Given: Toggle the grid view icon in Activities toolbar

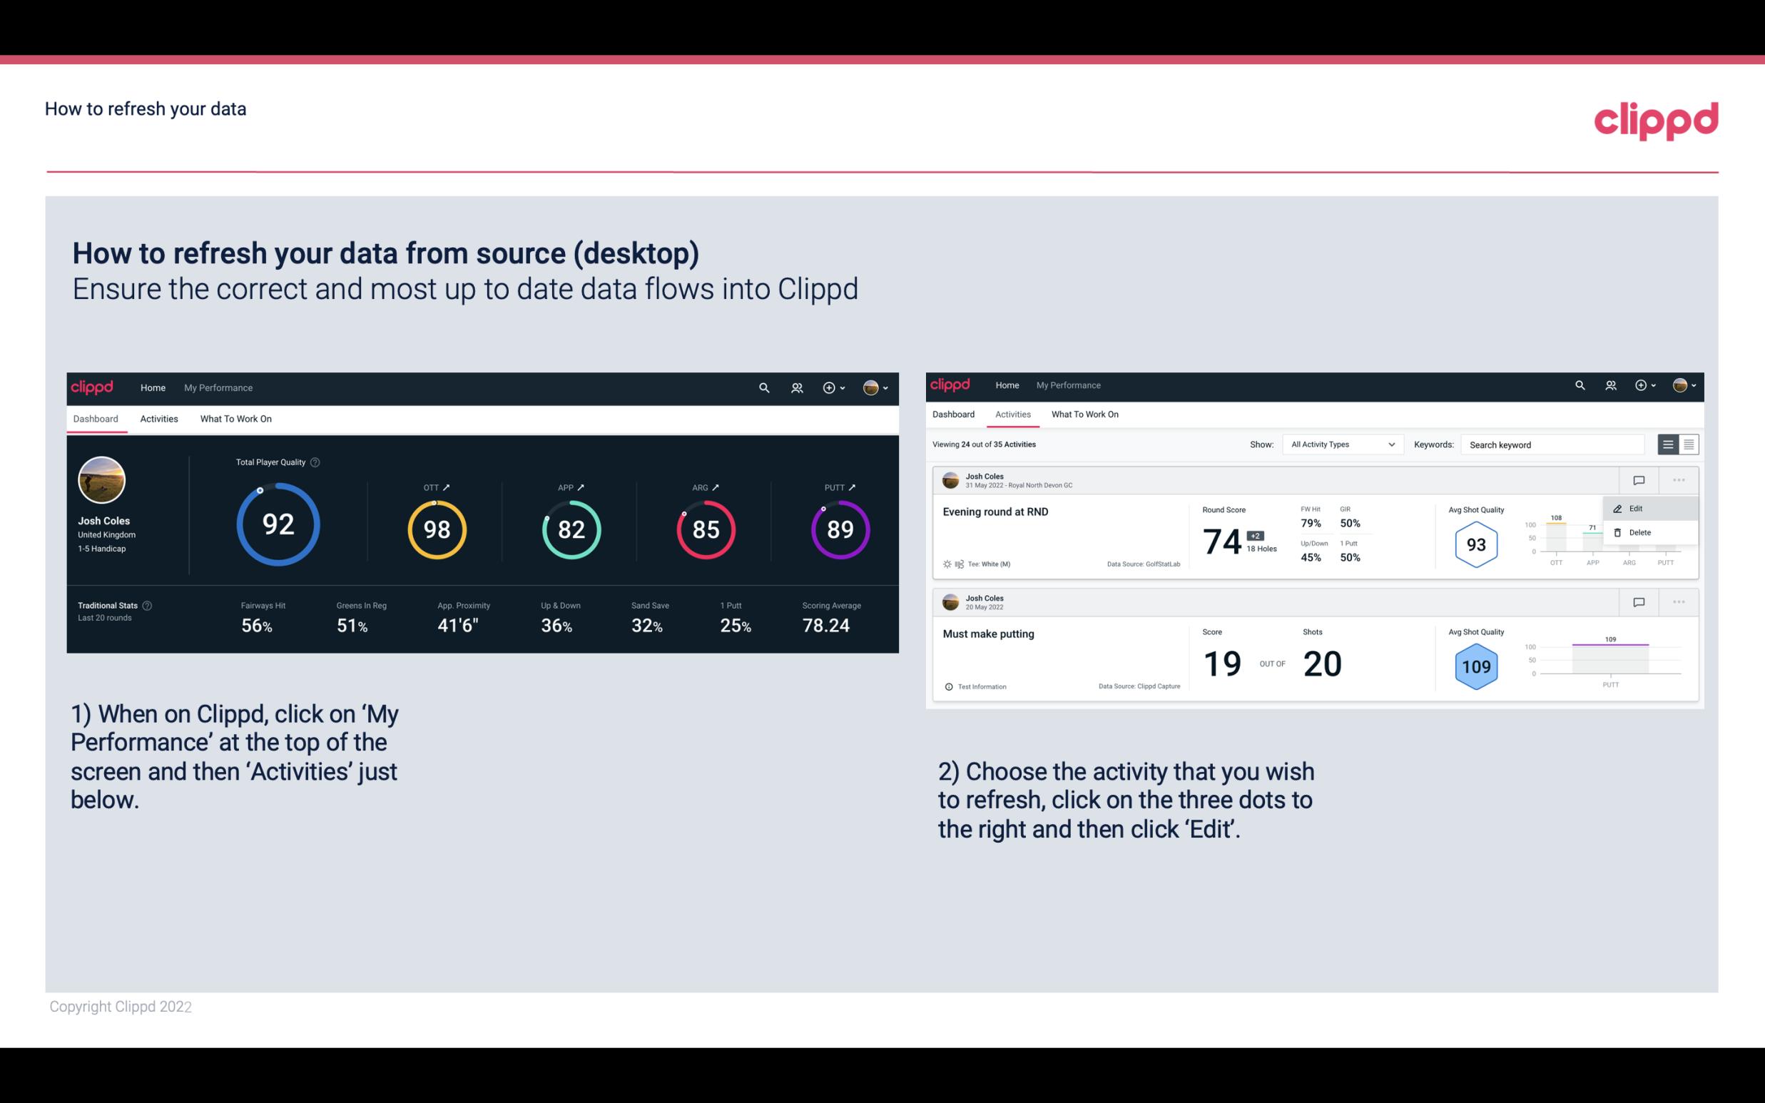Looking at the screenshot, I should point(1689,444).
